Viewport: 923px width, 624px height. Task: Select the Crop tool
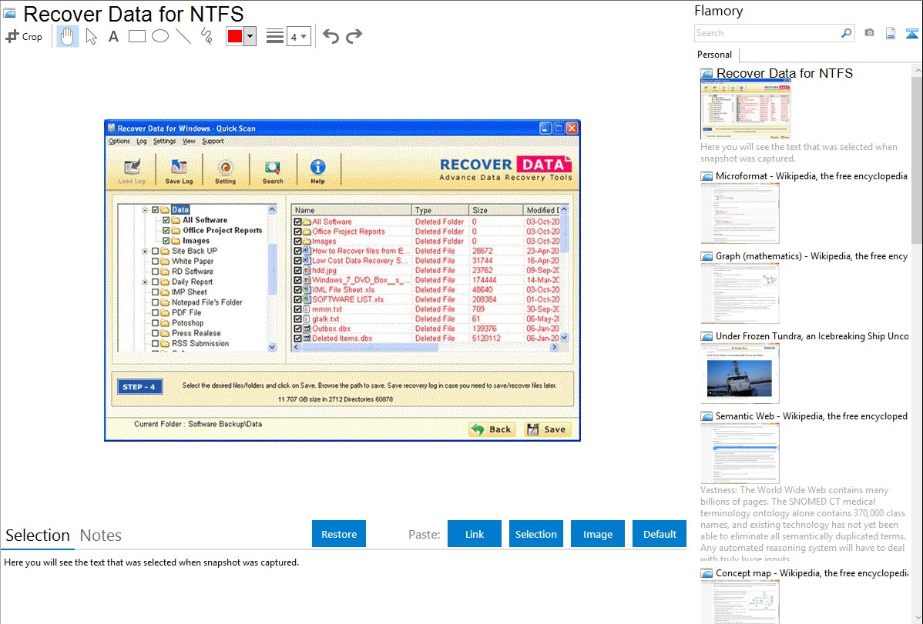point(24,36)
